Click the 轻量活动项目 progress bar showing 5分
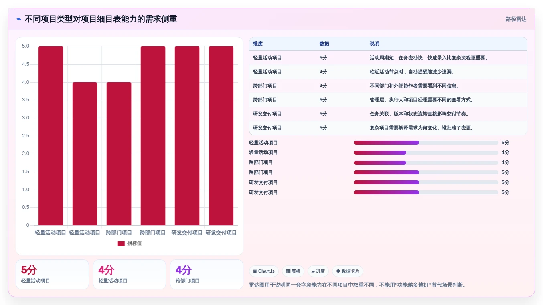The image size is (543, 305). pos(426,143)
